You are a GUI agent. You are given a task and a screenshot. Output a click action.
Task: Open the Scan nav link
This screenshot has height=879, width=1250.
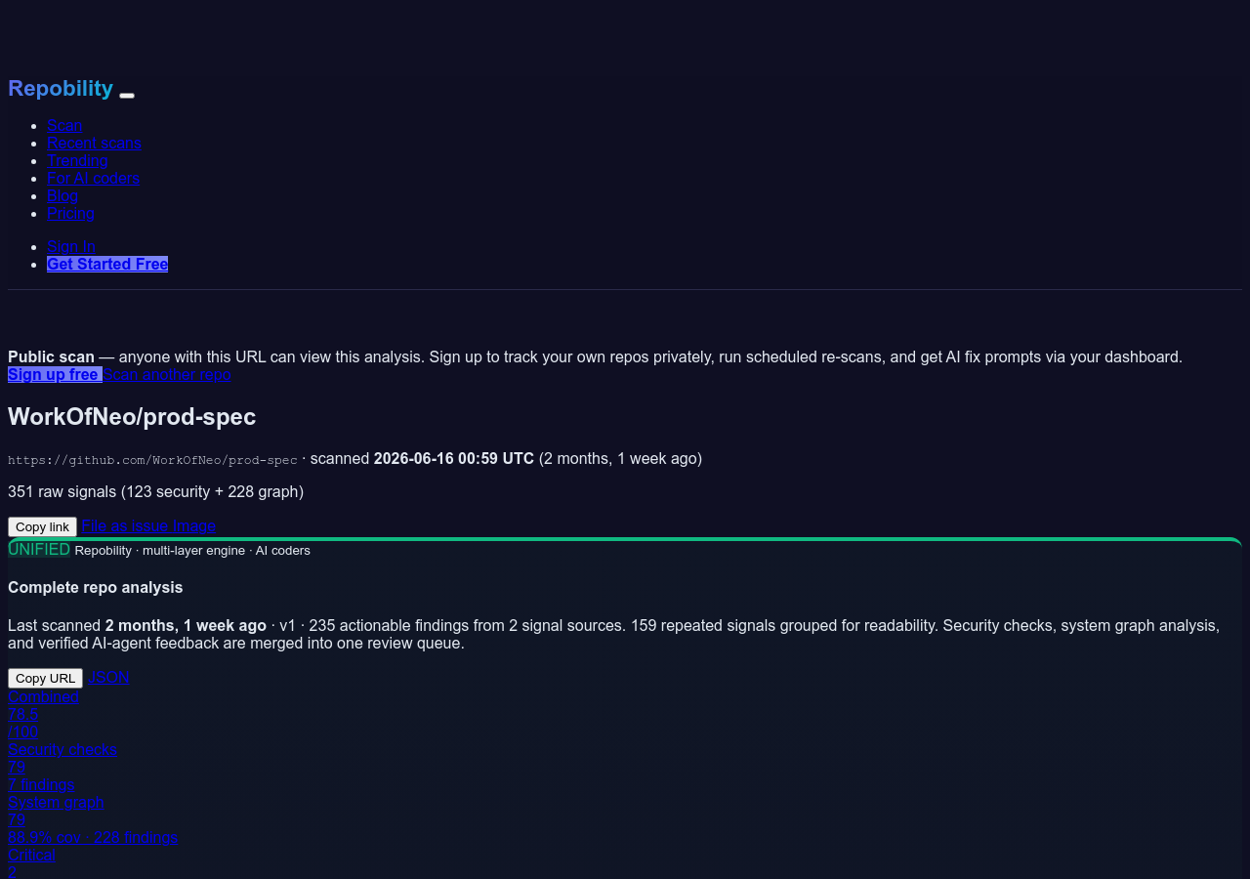[64, 125]
